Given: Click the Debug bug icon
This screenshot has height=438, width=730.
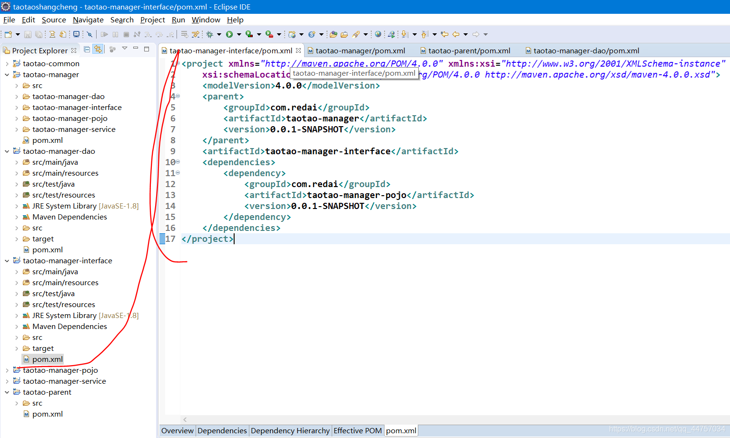Looking at the screenshot, I should tap(209, 34).
